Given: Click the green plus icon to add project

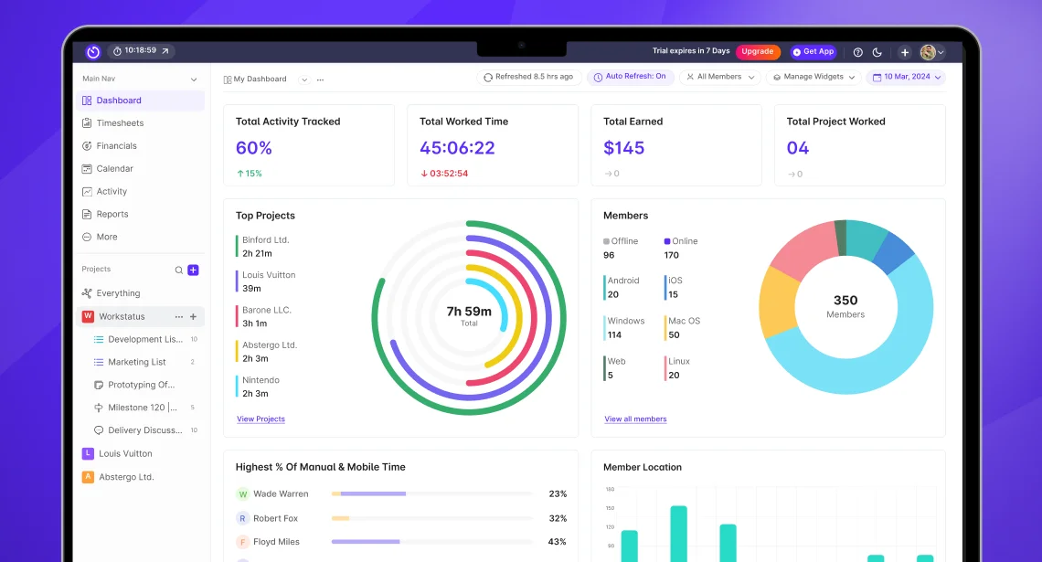Looking at the screenshot, I should 192,270.
